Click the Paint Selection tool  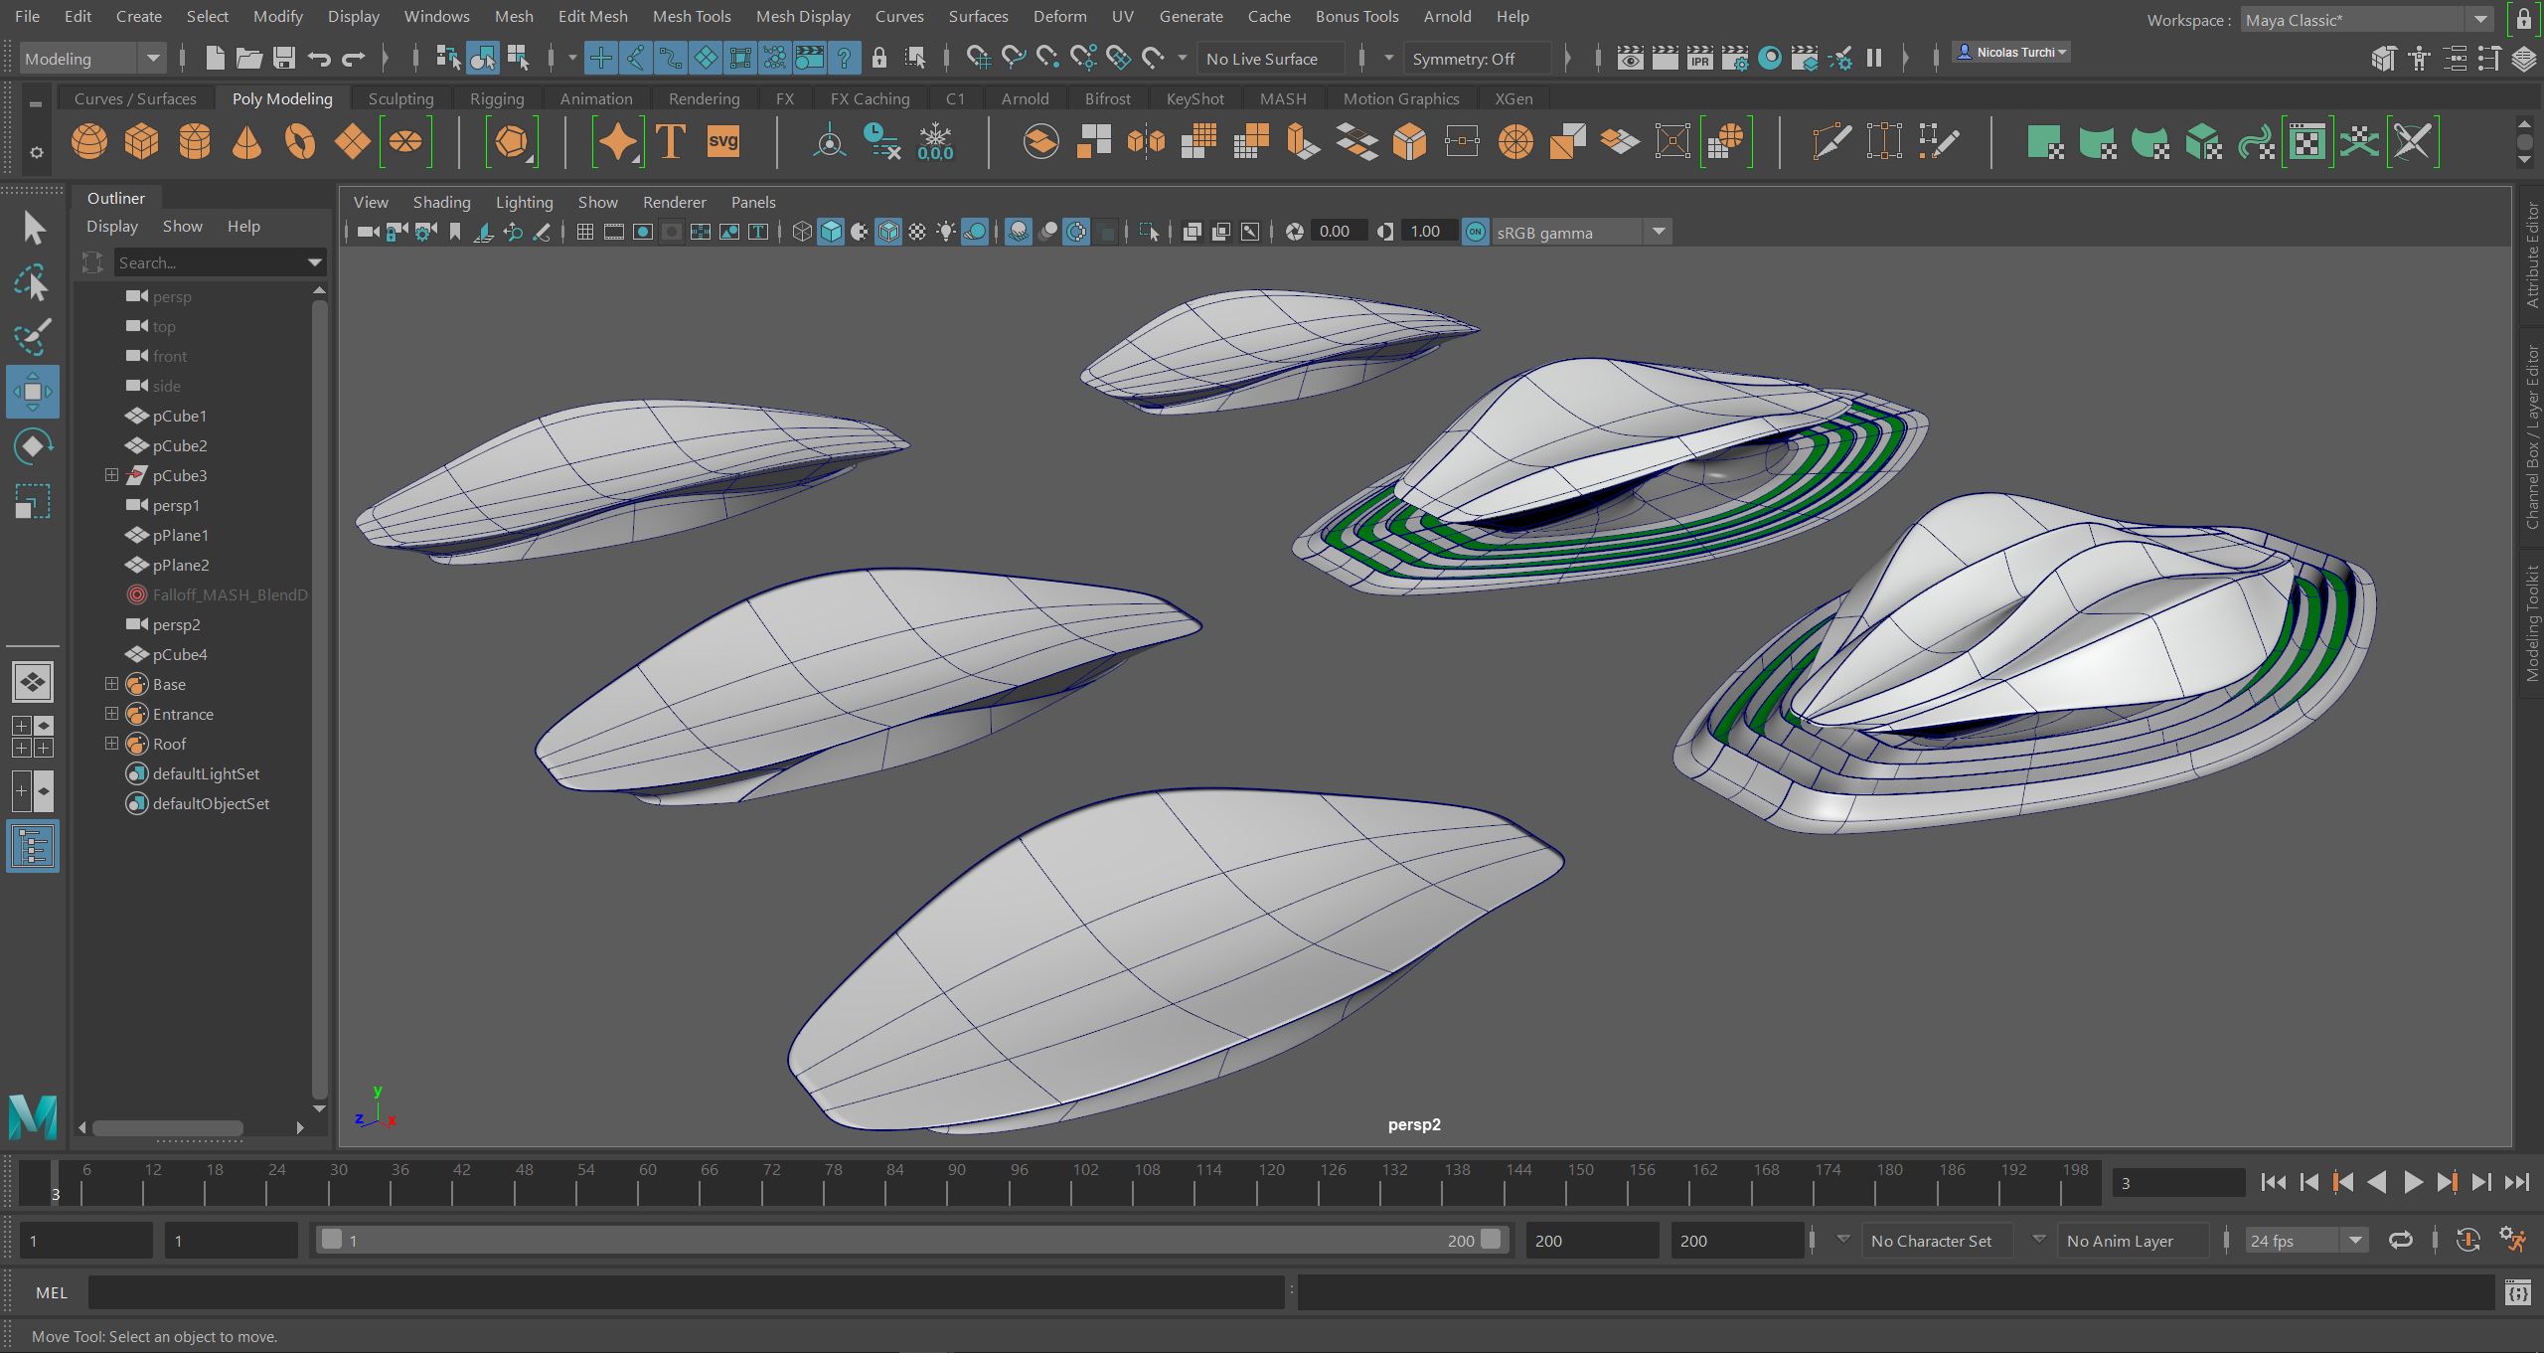tap(33, 337)
